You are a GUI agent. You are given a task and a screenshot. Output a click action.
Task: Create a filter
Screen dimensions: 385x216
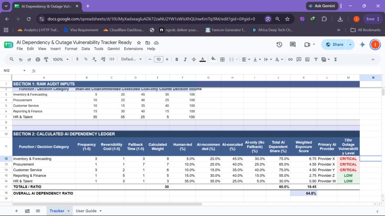click(316, 59)
